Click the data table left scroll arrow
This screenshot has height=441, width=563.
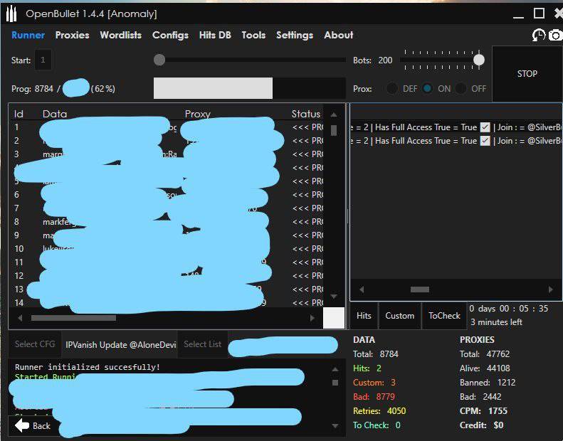tap(20, 318)
